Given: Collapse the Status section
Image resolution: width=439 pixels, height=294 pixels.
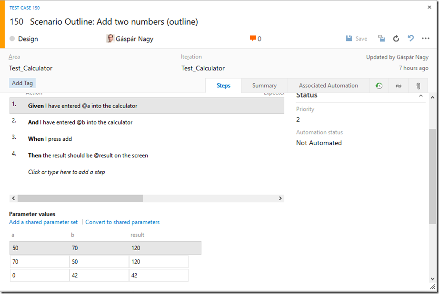Looking at the screenshot, I should tap(420, 96).
